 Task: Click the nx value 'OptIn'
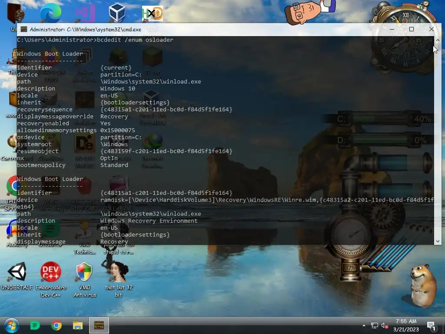click(x=109, y=158)
